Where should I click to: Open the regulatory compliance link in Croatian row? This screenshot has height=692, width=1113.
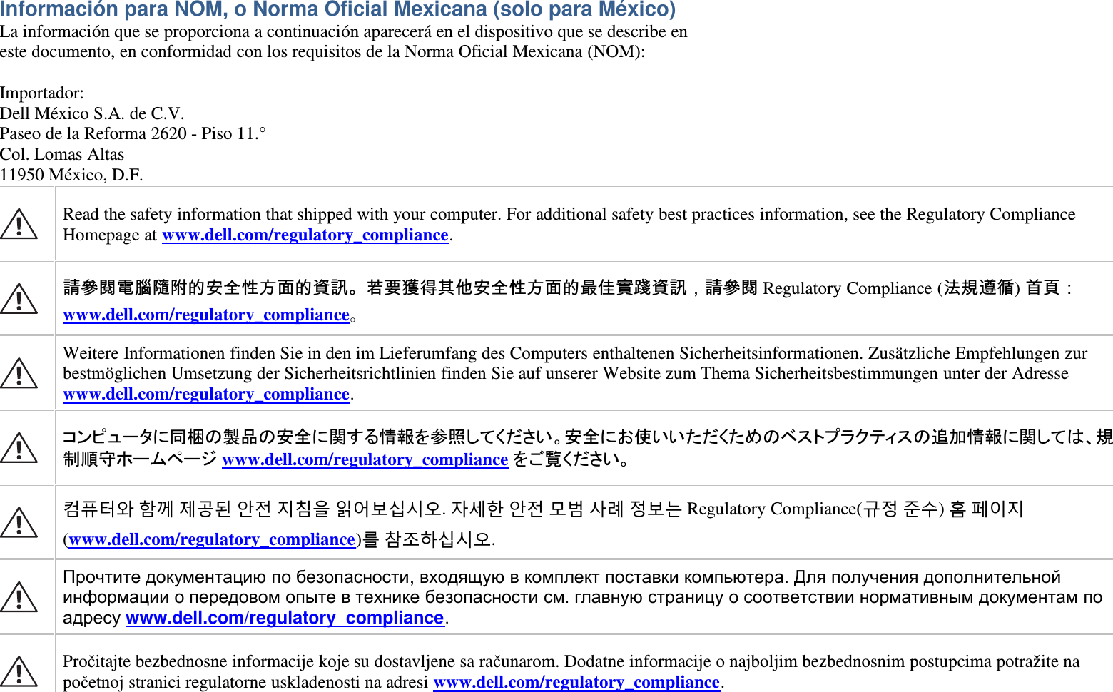pyautogui.click(x=576, y=683)
